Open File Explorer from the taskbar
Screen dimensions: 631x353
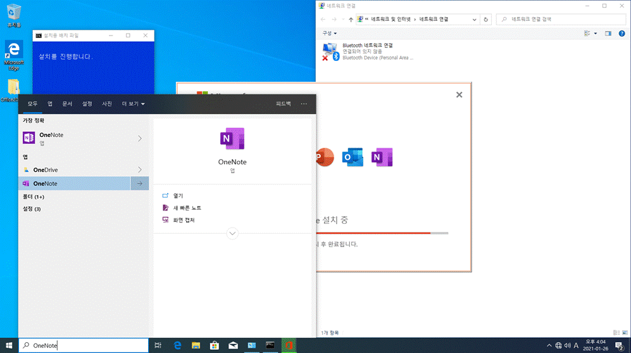tap(196, 345)
